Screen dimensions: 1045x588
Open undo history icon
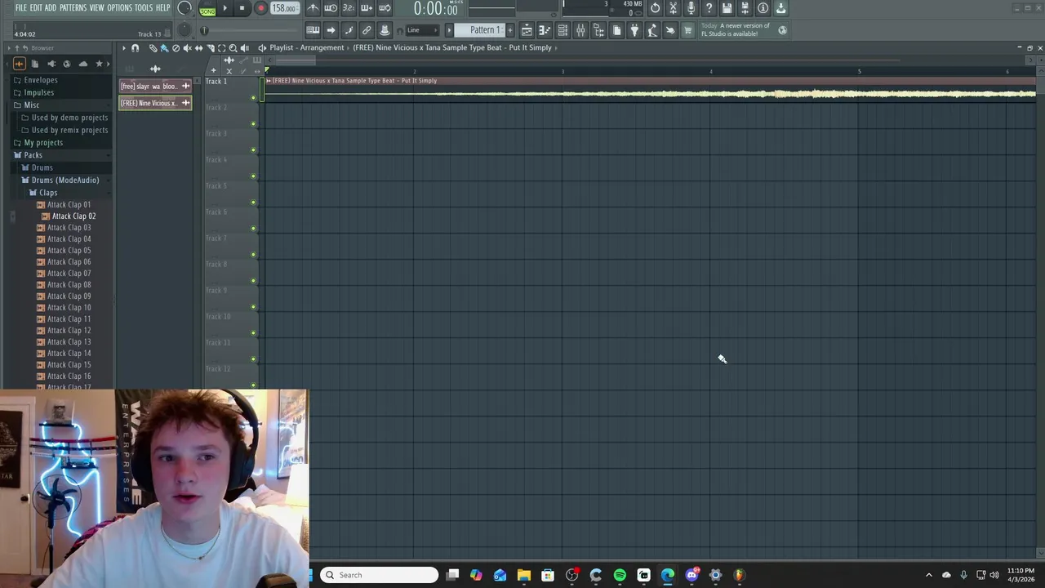pyautogui.click(x=656, y=8)
